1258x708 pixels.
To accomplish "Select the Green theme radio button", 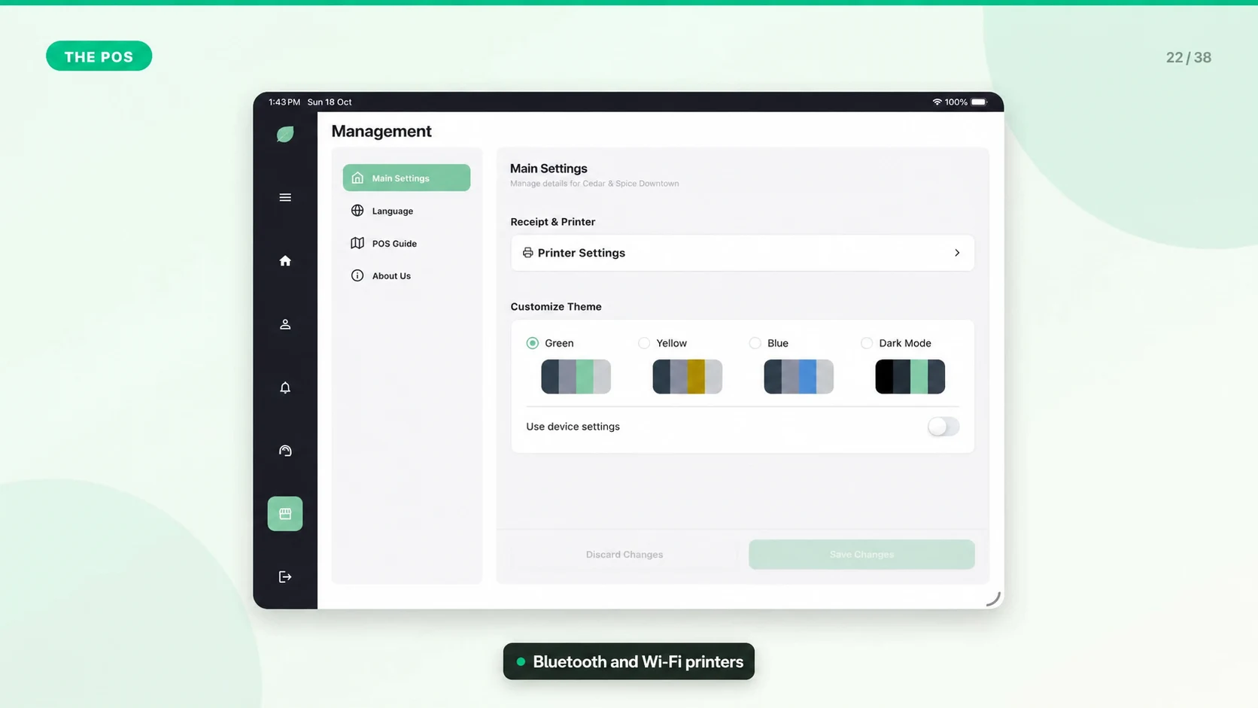I will tap(533, 343).
